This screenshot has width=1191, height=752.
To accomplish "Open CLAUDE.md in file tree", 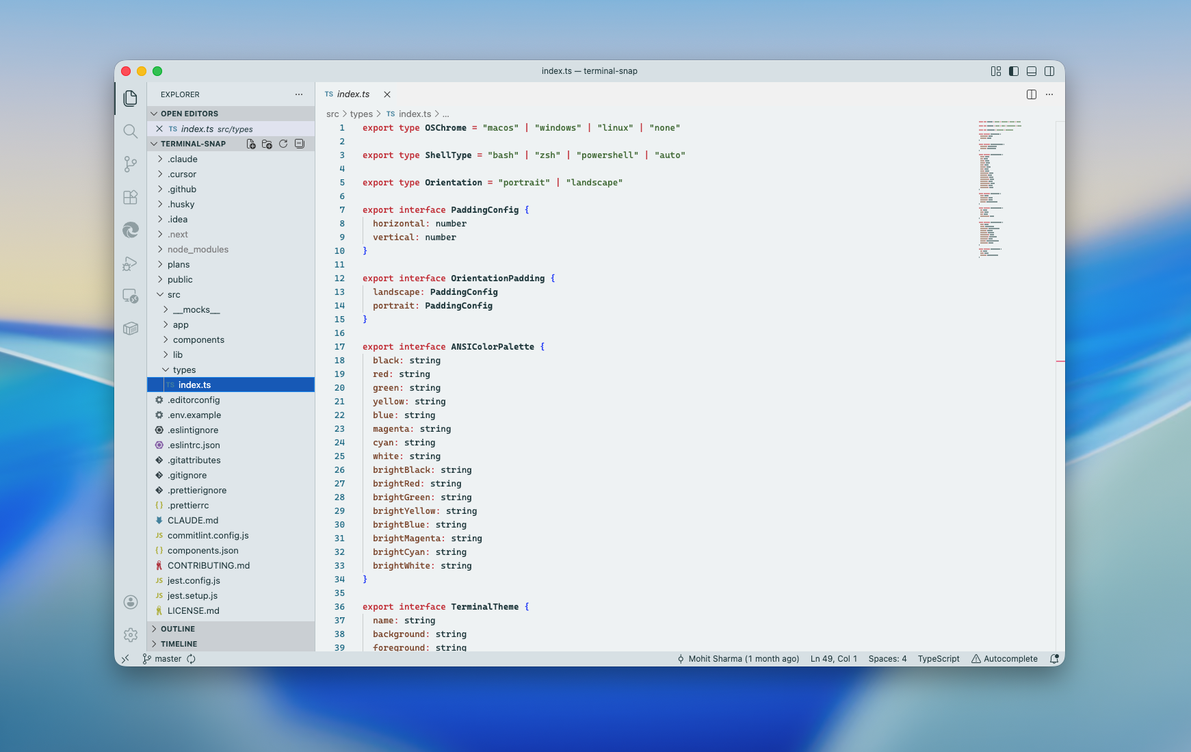I will (231, 520).
